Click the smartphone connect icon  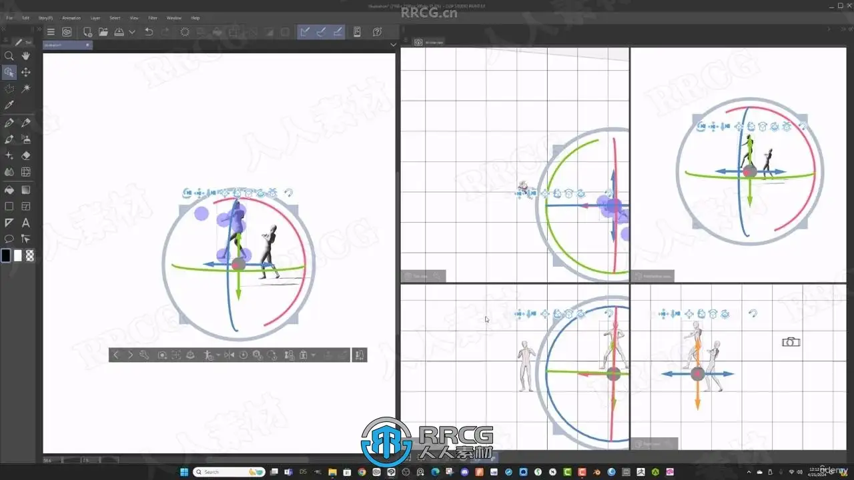pyautogui.click(x=357, y=32)
